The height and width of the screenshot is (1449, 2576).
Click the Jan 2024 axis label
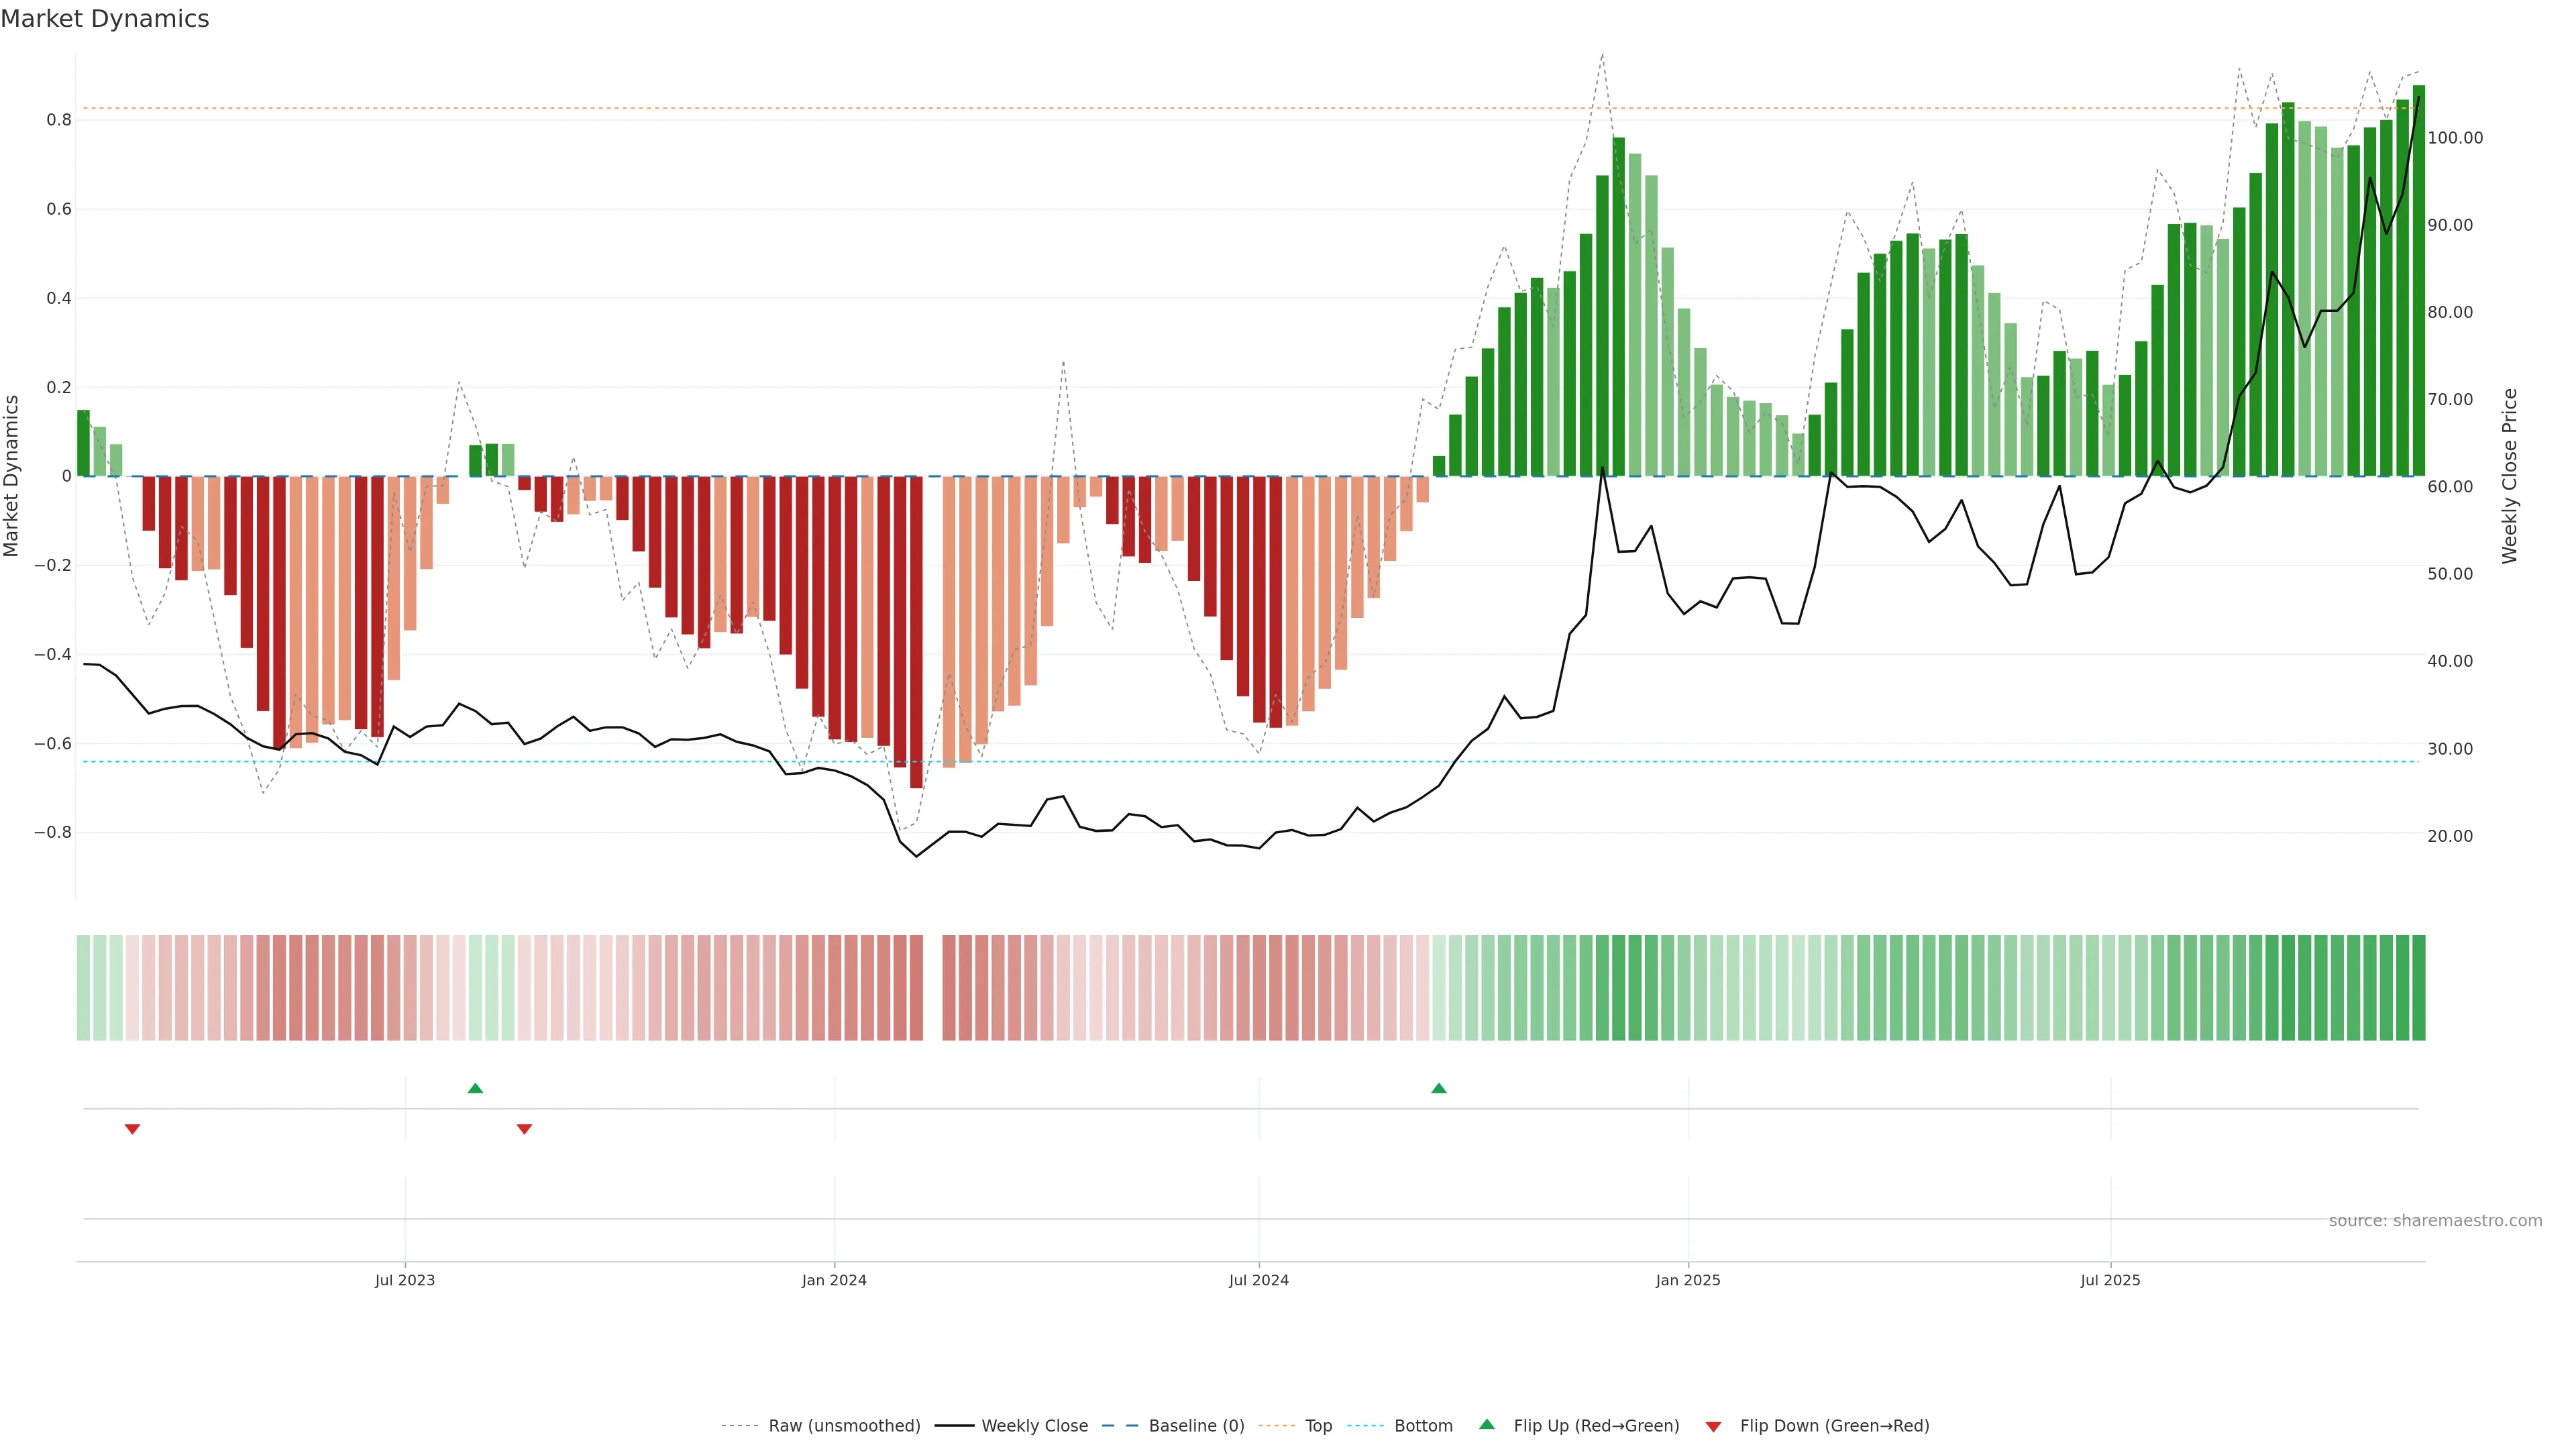click(834, 1280)
